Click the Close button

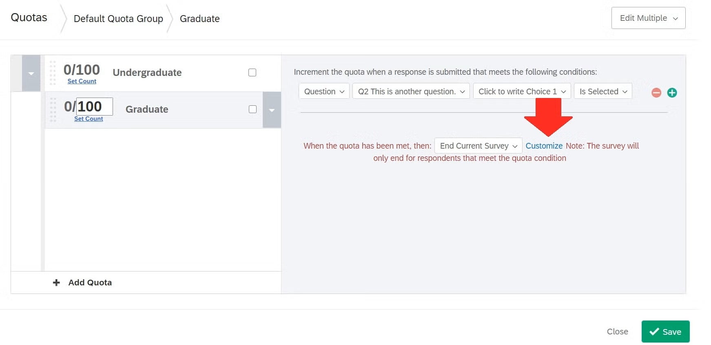617,332
